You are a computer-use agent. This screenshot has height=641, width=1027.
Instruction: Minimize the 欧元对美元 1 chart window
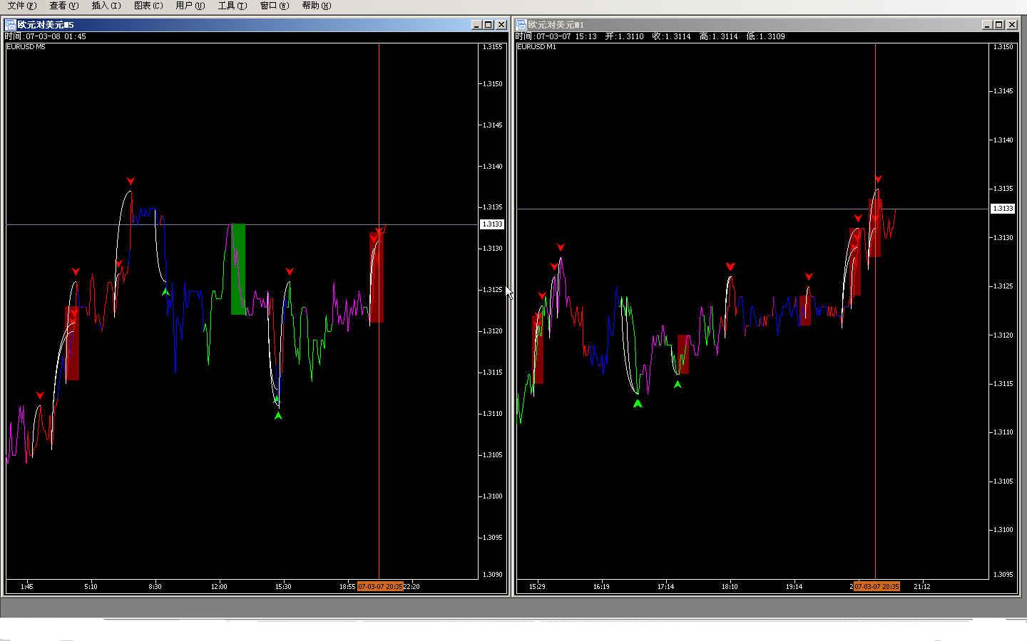(987, 25)
